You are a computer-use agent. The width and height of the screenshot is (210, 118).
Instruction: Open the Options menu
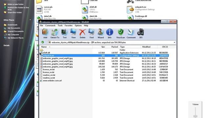tap(78, 26)
